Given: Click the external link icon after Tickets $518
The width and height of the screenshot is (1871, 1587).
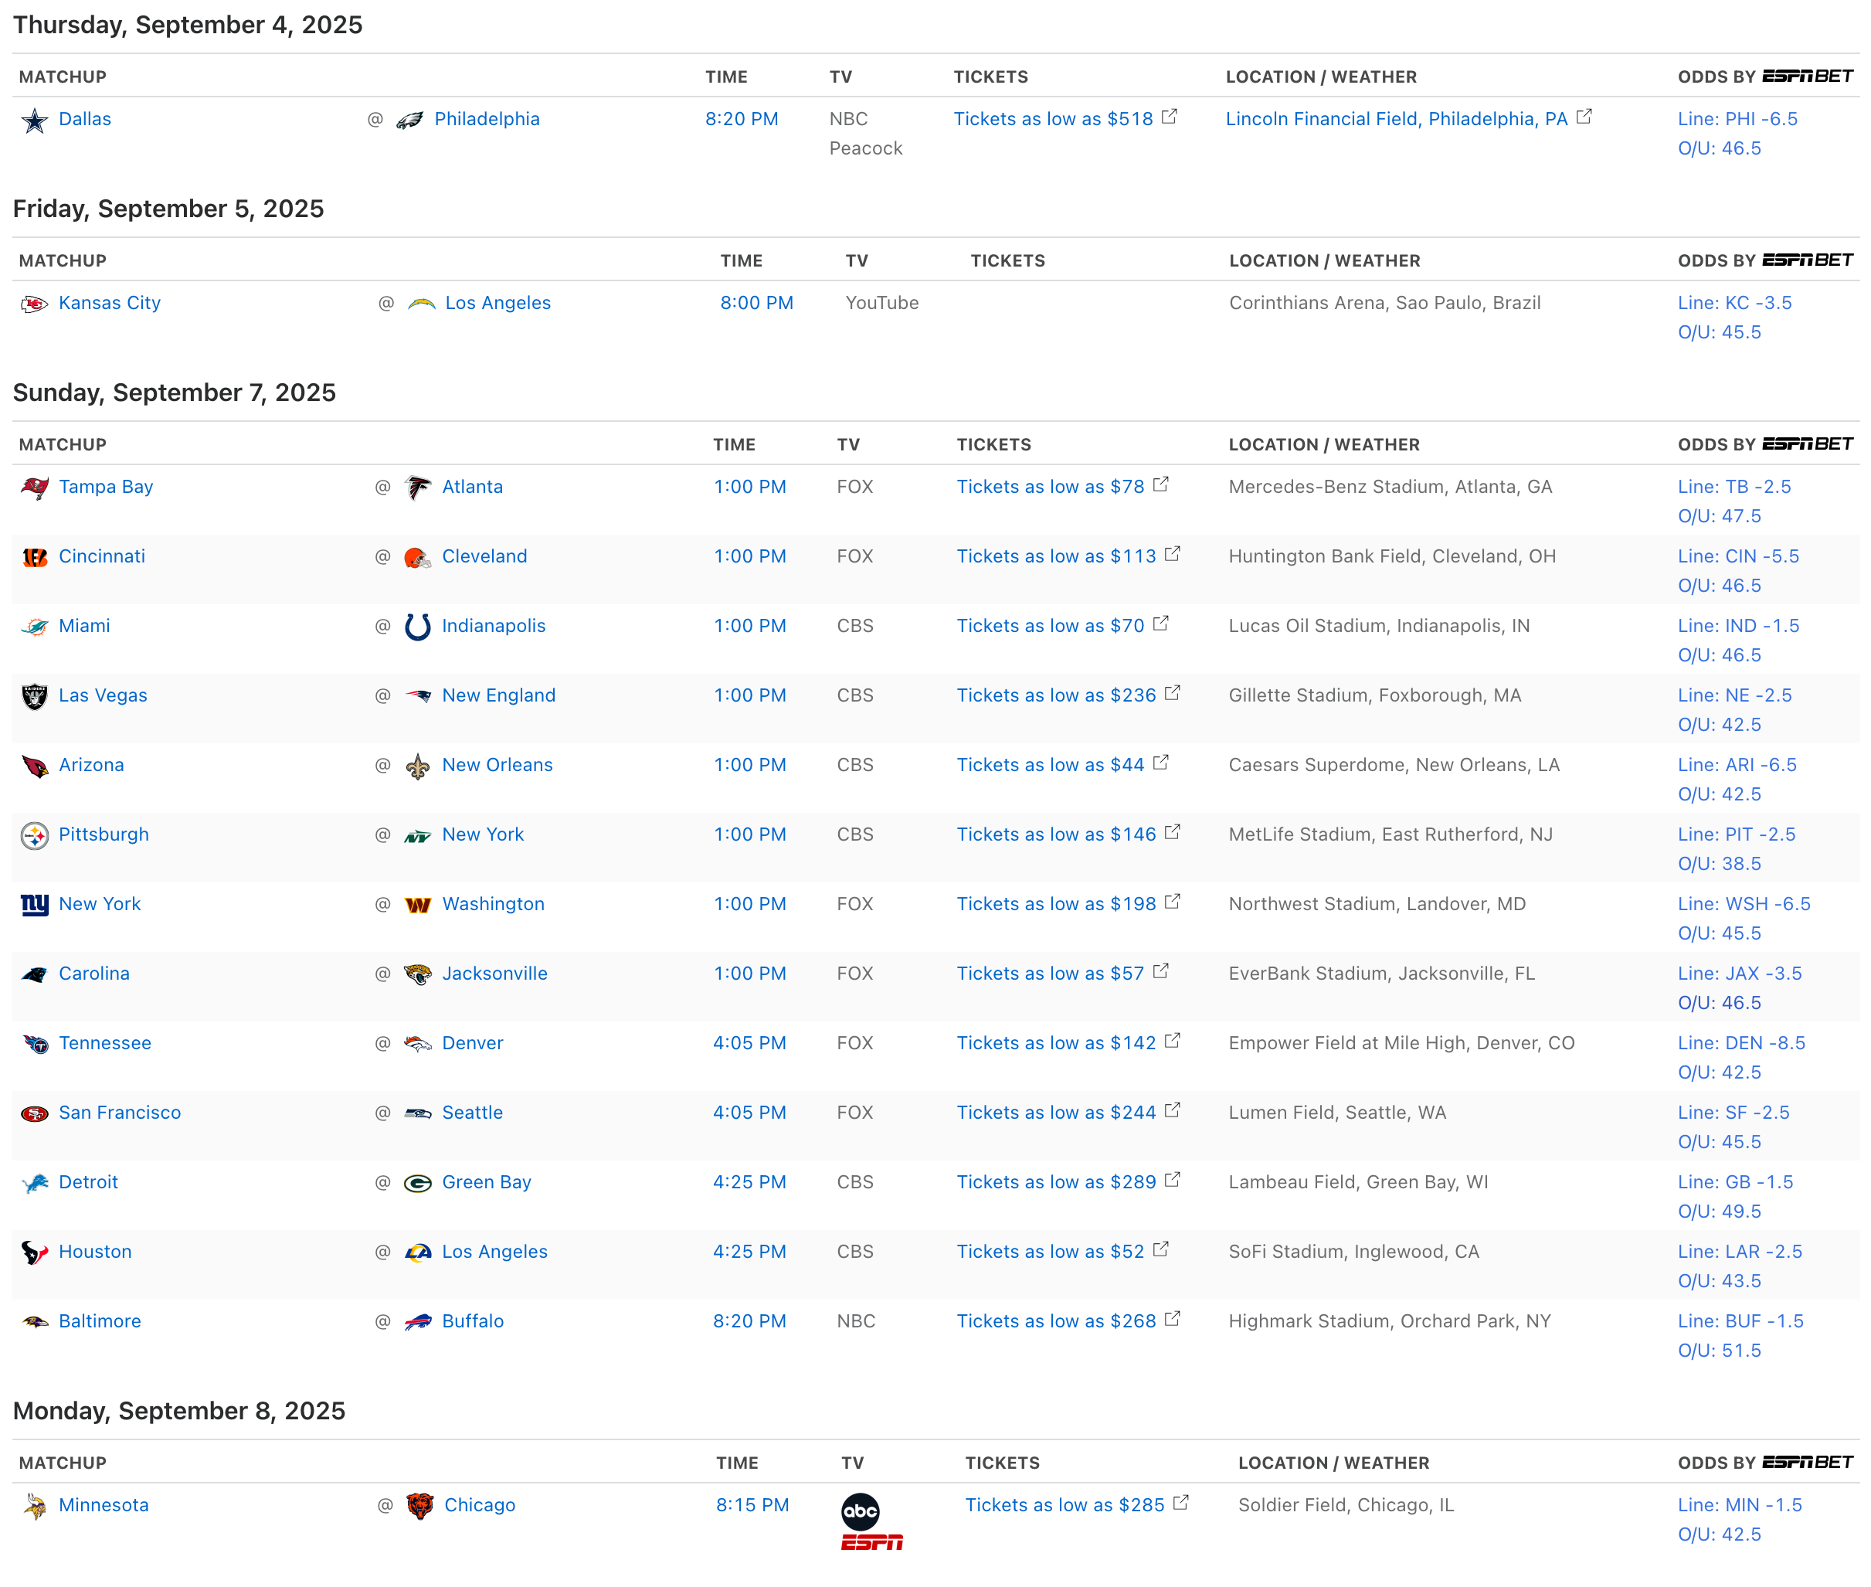Looking at the screenshot, I should pos(1170,117).
